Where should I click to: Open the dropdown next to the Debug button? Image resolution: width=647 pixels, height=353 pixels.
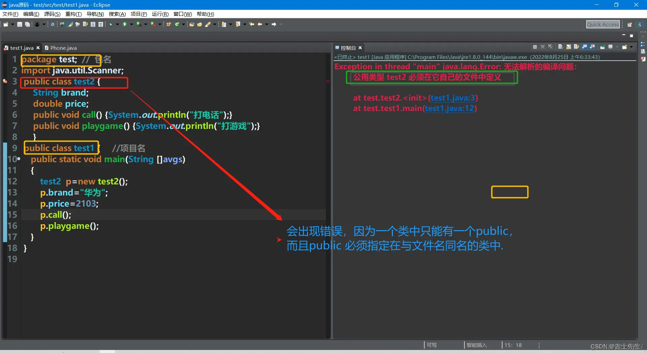click(117, 24)
